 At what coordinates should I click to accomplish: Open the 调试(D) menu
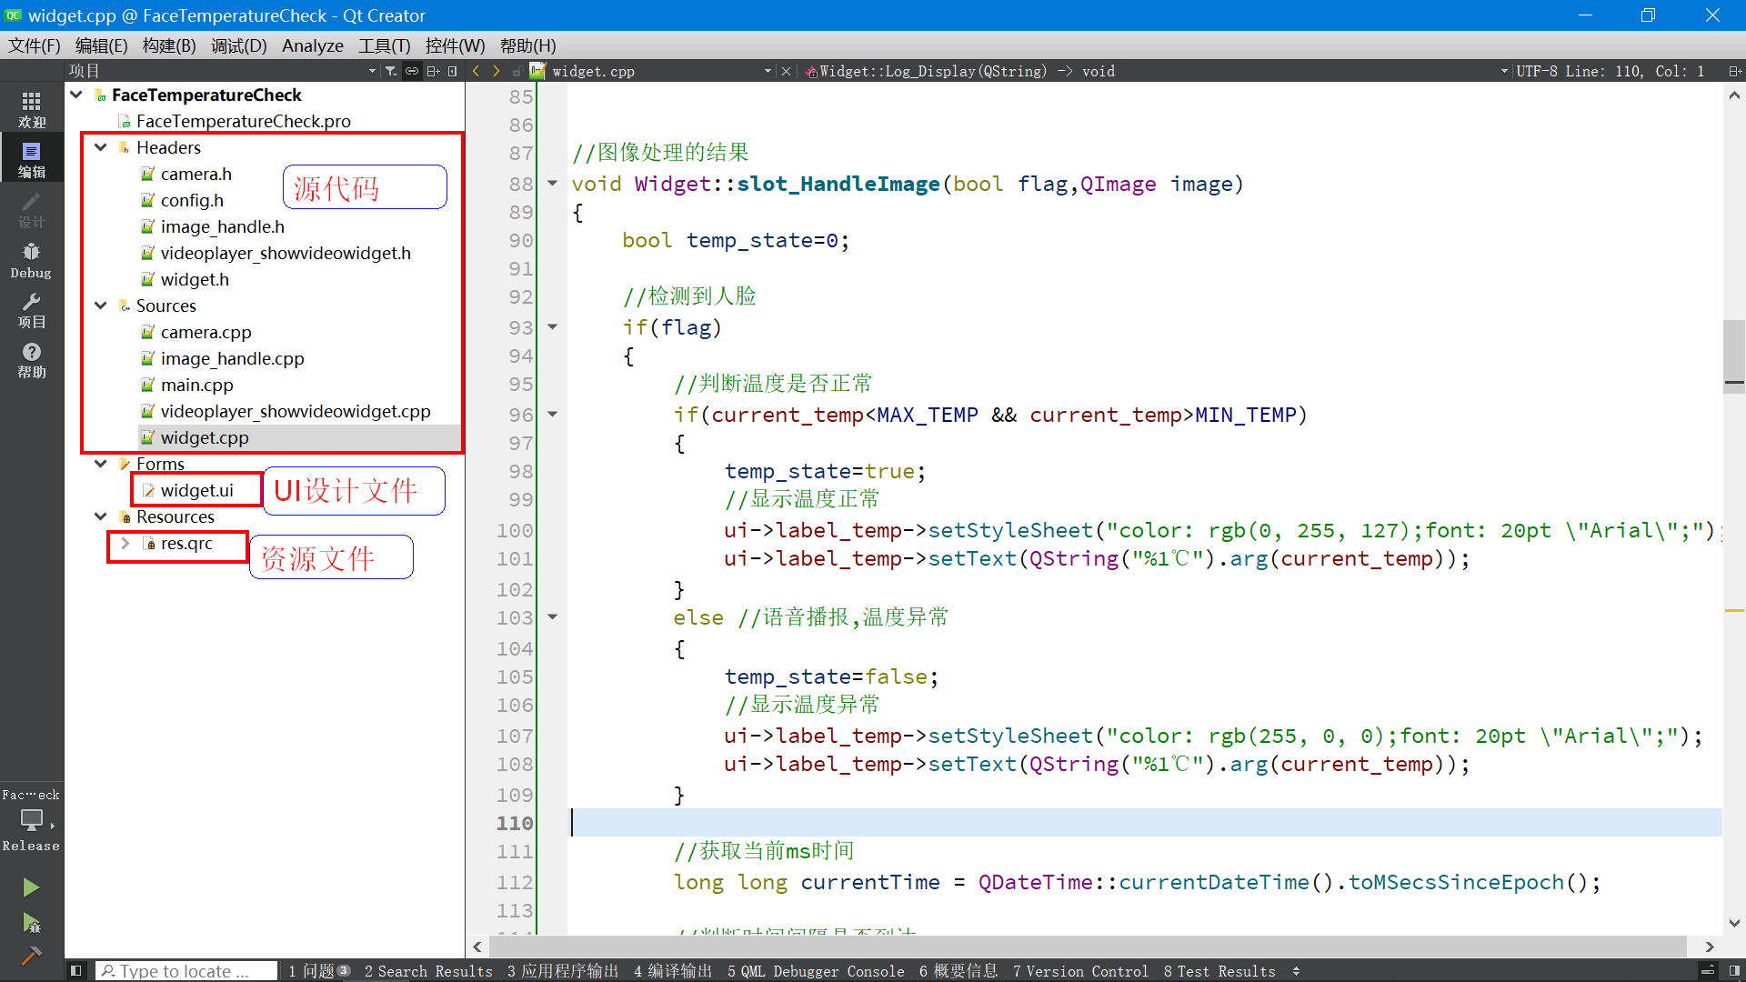[236, 45]
